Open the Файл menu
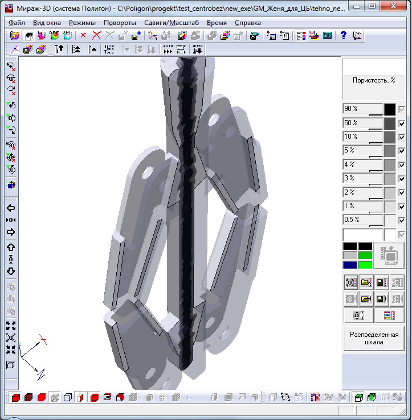 pyautogui.click(x=17, y=23)
